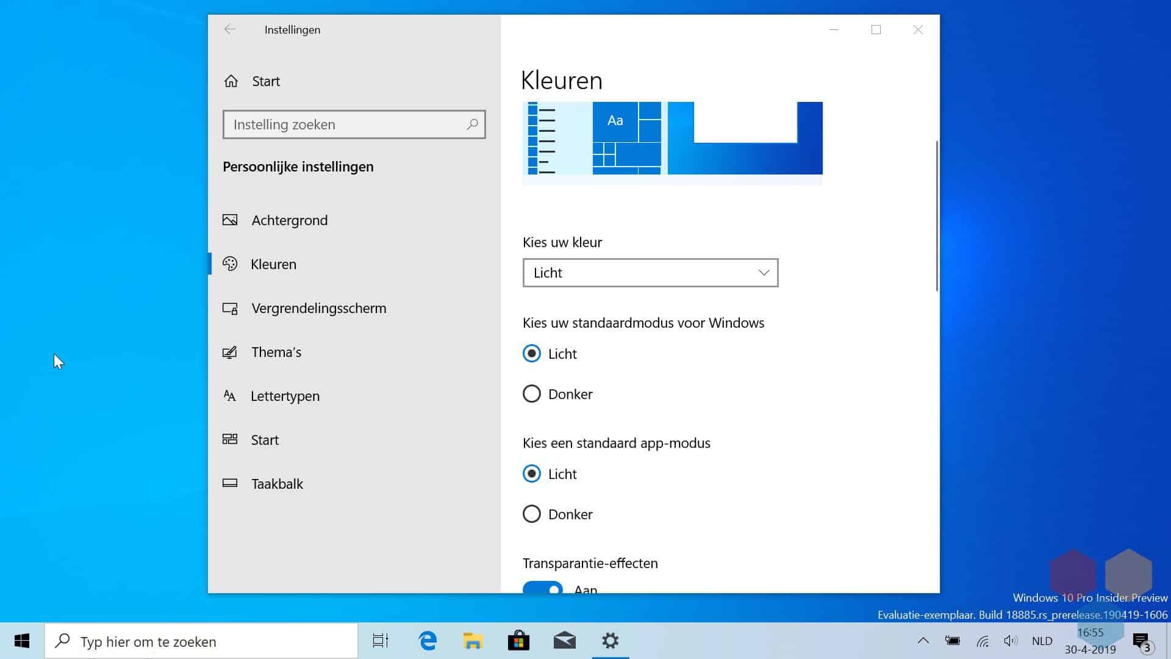Open Microsoft Store from the taskbar

(518, 641)
